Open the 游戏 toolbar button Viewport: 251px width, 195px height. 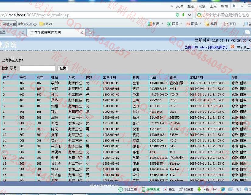(x=230, y=24)
